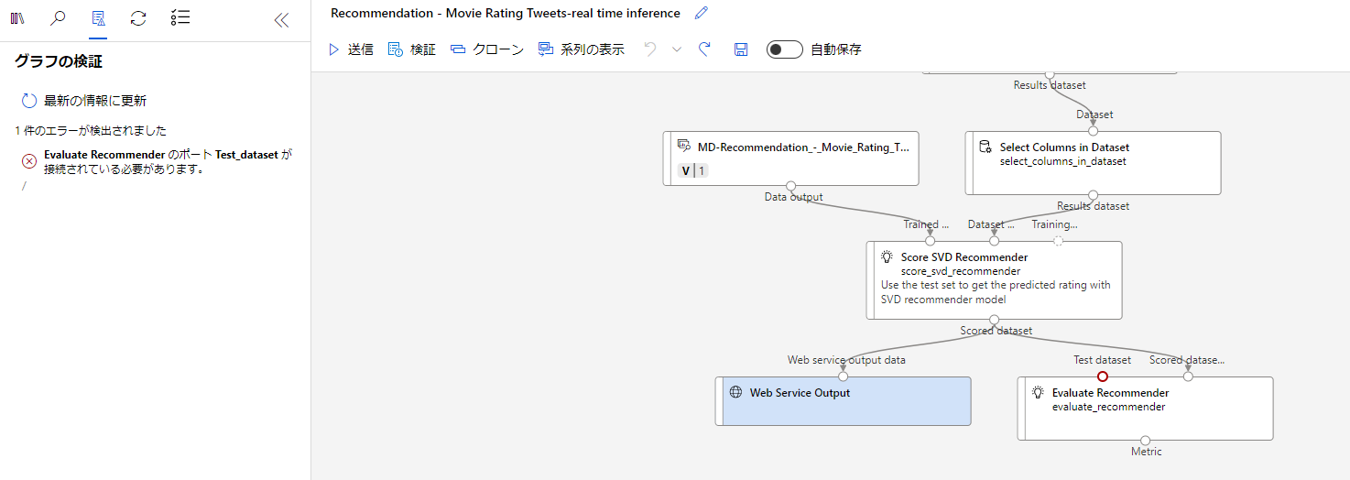Click the red Test dataset input port
This screenshot has width=1350, height=480.
pos(1103,376)
